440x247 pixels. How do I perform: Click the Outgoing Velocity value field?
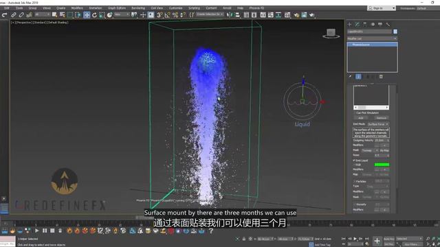point(380,140)
